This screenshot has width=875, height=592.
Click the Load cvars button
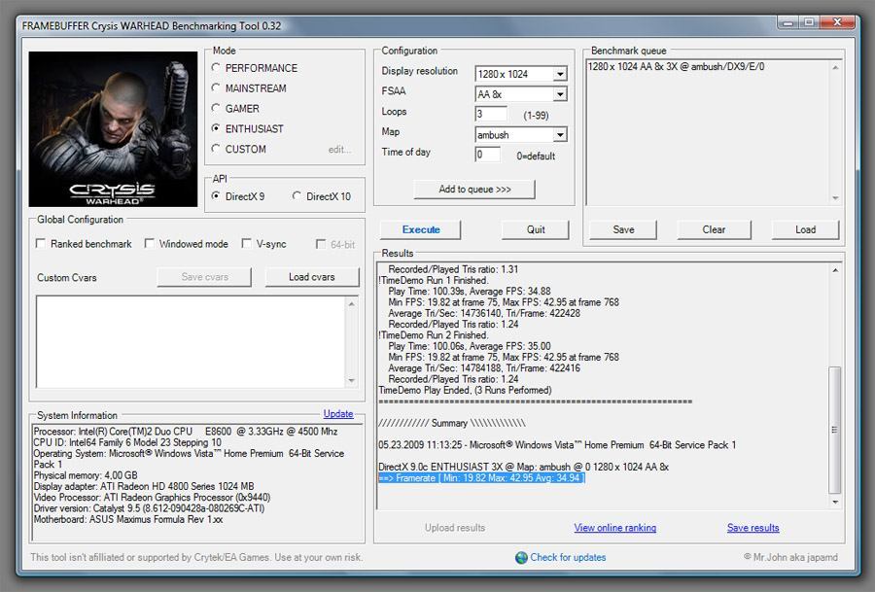coord(312,277)
